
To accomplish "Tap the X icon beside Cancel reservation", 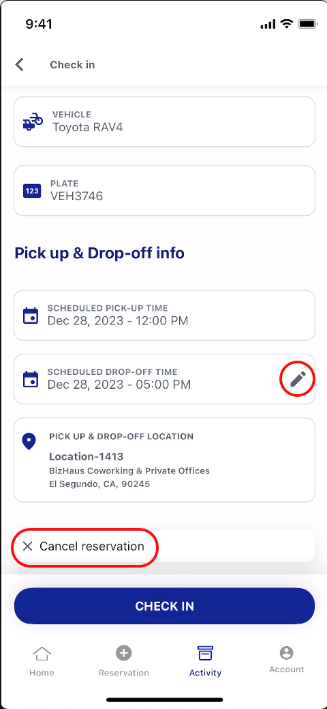I will (27, 546).
